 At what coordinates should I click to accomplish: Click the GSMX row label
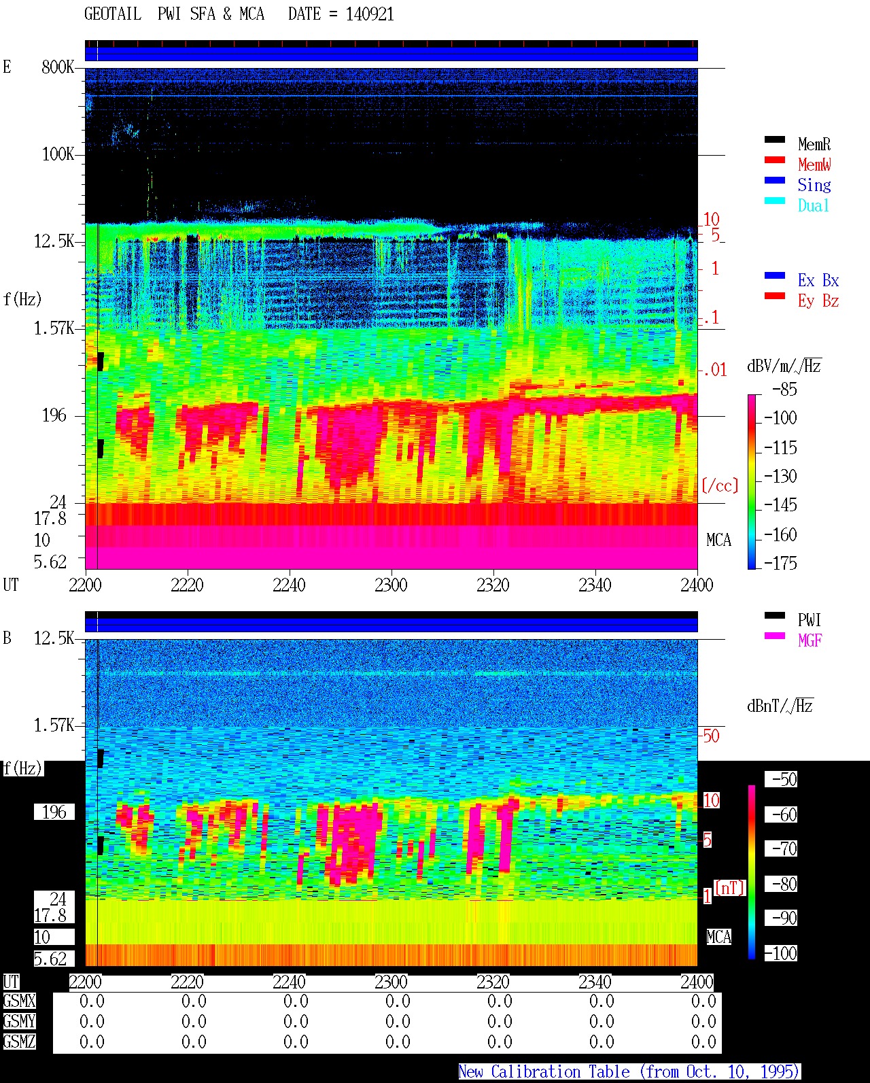[19, 1001]
